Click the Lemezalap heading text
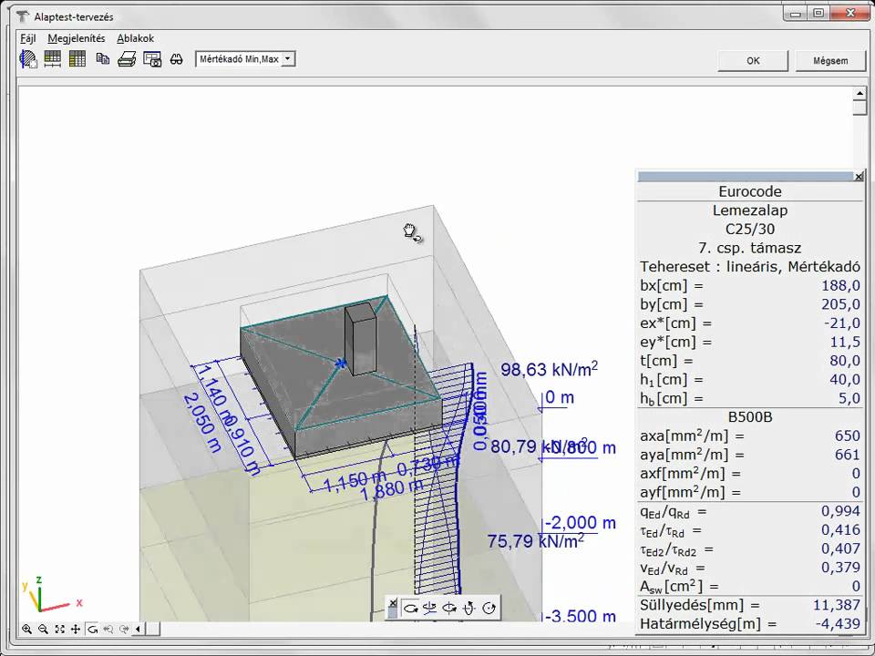This screenshot has height=656, width=875. 750,210
